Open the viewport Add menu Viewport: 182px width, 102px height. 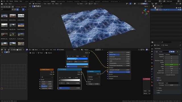click(x=53, y=4)
